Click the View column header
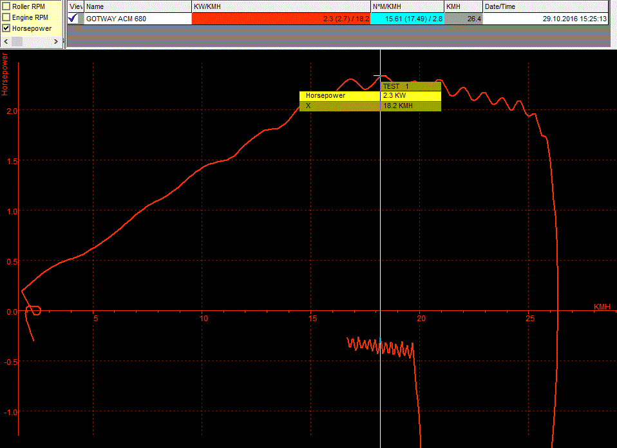The image size is (617, 448). coord(75,6)
